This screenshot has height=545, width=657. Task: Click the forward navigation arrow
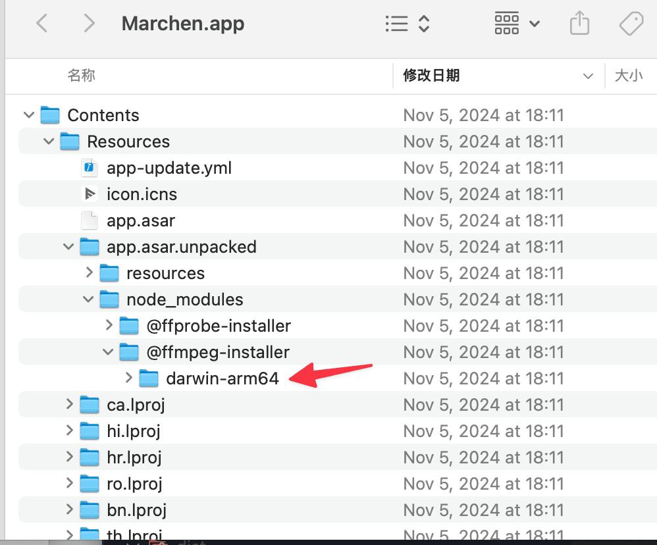coord(89,24)
